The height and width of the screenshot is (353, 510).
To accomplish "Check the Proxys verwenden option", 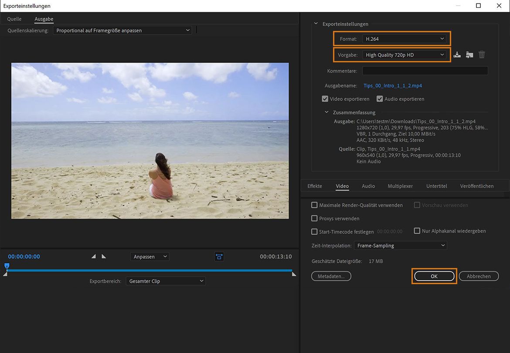I will [314, 218].
